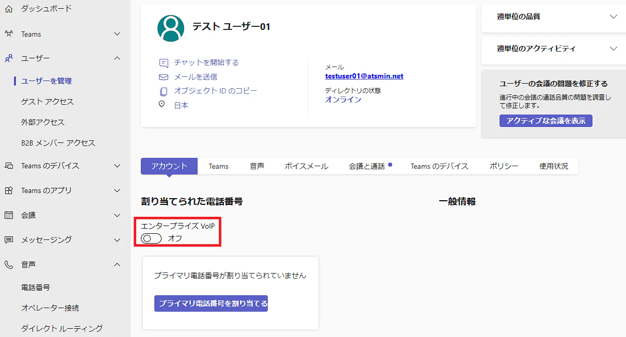Click the chat icon beside チャットを開始する
Screen dimensions: 626x337
tap(164, 63)
